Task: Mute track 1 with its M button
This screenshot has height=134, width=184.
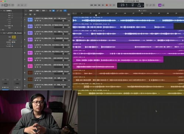Action: tap(35, 21)
